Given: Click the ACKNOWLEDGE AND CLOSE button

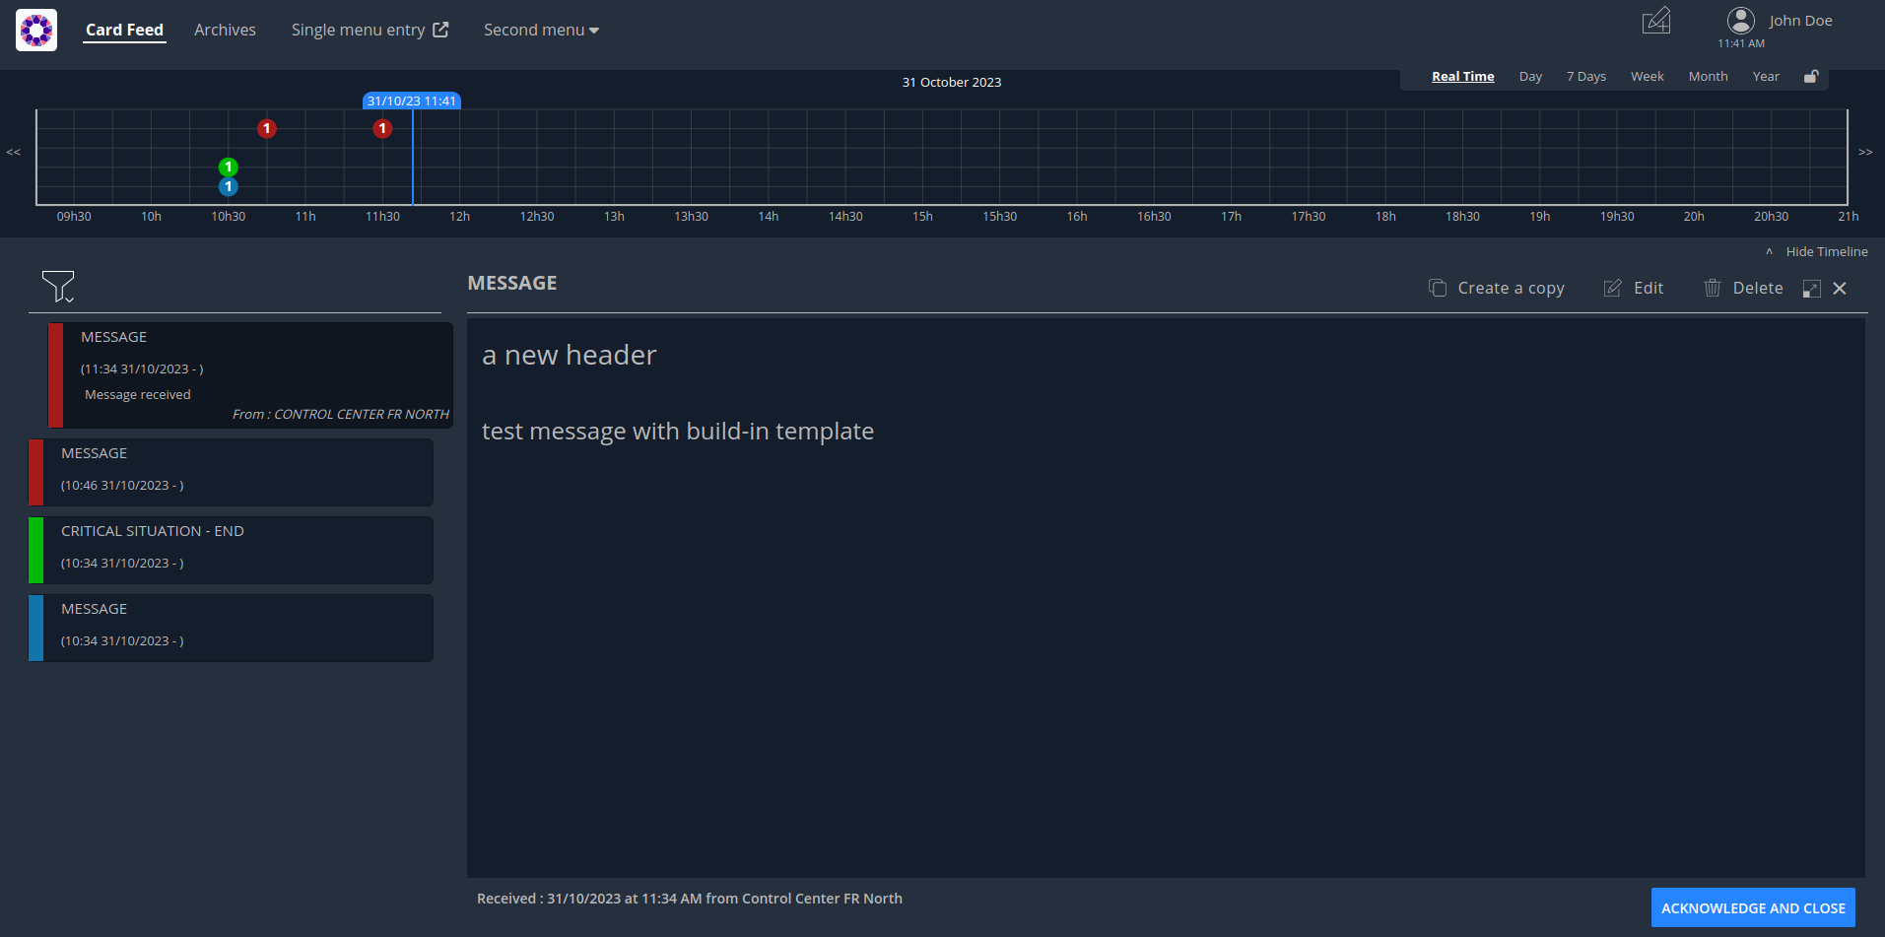Looking at the screenshot, I should (1753, 907).
